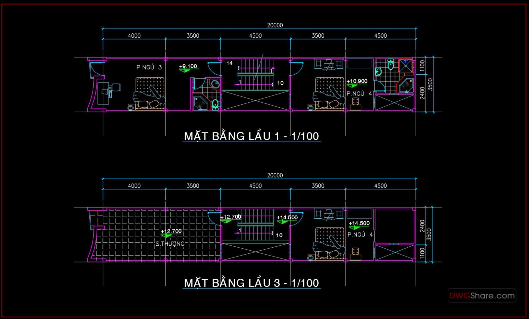Click the +9.100 elevation marker
The width and height of the screenshot is (529, 319).
pos(188,67)
